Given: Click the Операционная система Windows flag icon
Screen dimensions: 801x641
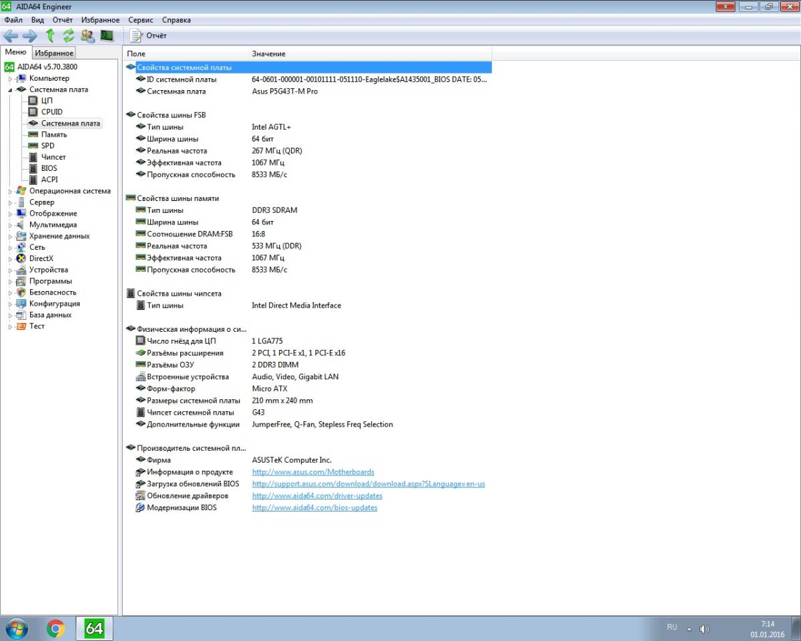Looking at the screenshot, I should [21, 191].
